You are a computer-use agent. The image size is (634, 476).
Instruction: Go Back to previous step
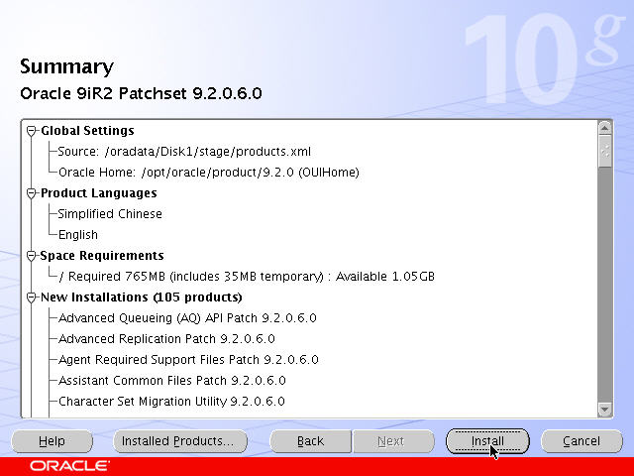[x=310, y=440]
